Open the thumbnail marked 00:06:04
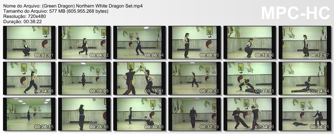This screenshot has width=334, height=134. click(140, 42)
